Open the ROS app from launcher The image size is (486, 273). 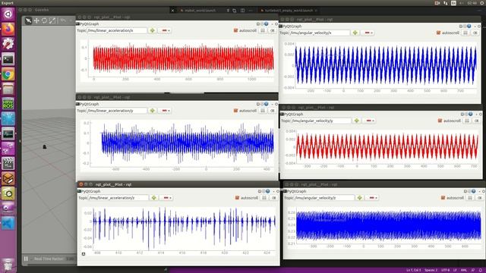(8, 104)
